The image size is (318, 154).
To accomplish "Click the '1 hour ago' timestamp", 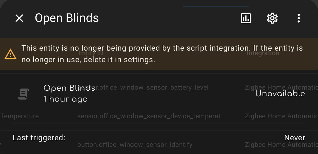I will [x=66, y=99].
